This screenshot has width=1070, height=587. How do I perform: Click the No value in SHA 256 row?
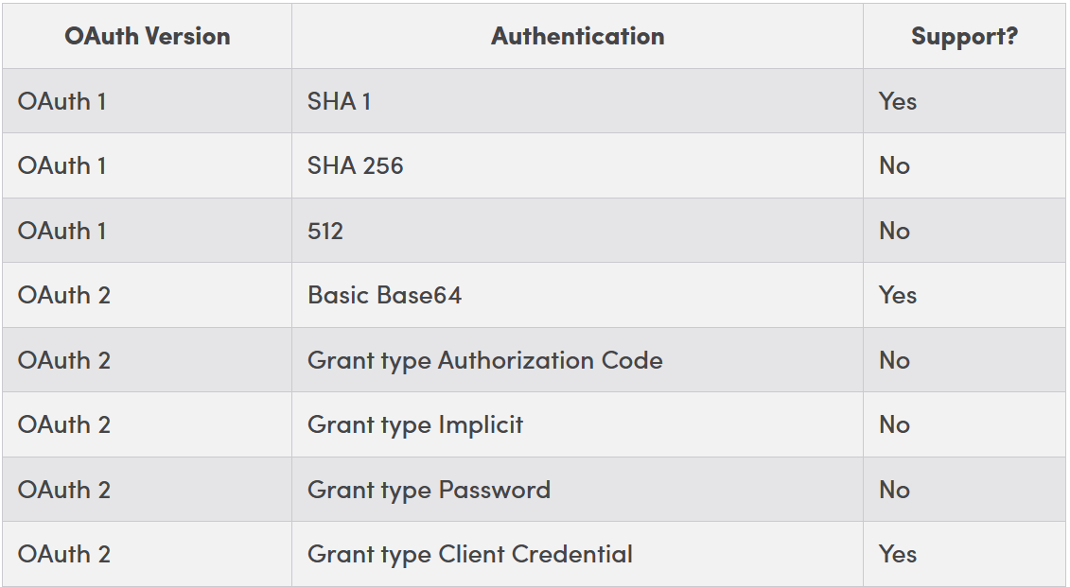[894, 165]
